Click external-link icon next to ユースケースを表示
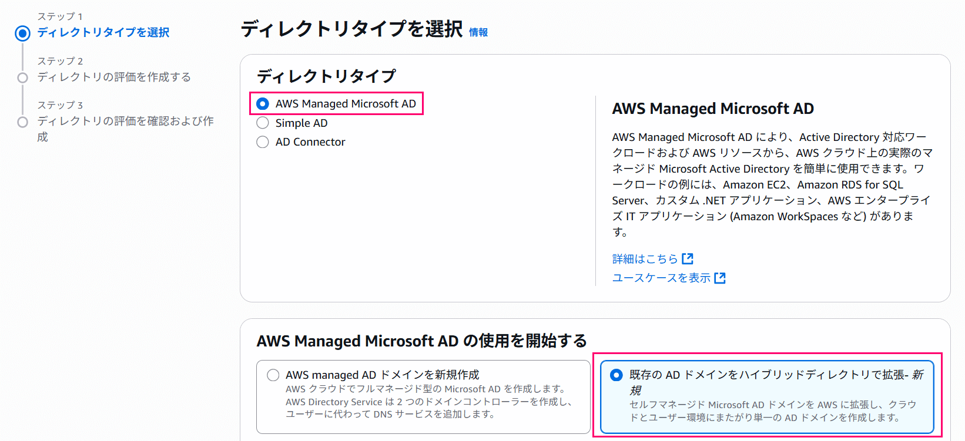The image size is (965, 441). pos(720,278)
